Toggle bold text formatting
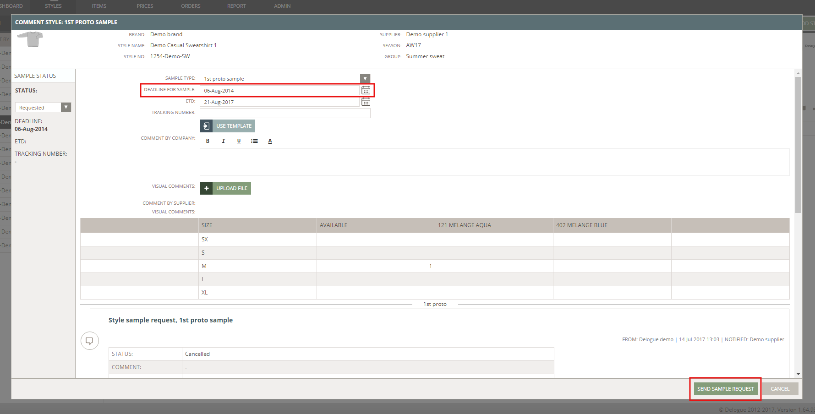815x414 pixels. tap(208, 141)
